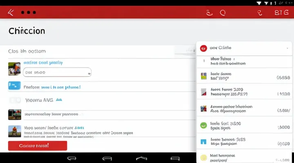Viewport: 294px width, 163px height.
Task: Tap the blue chat icon in the left list
Action: tap(14, 86)
